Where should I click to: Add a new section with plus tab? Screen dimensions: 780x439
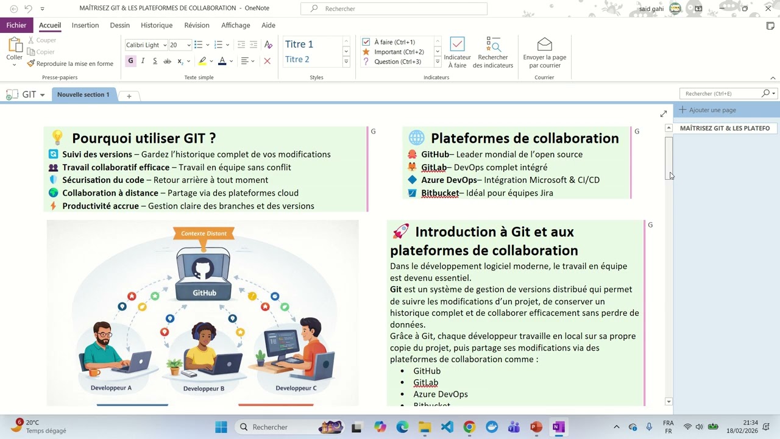tap(129, 96)
